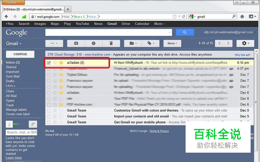Select Get Gmail on mobile email checkbox
Screen dimensions: 260x162
(x=48, y=122)
